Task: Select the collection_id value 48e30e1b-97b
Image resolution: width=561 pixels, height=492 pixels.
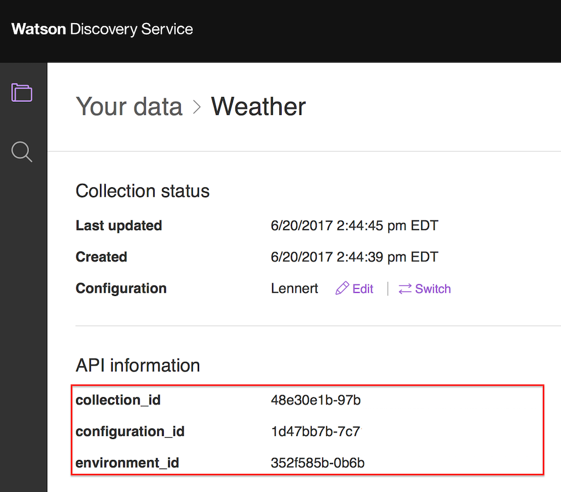Action: 316,400
